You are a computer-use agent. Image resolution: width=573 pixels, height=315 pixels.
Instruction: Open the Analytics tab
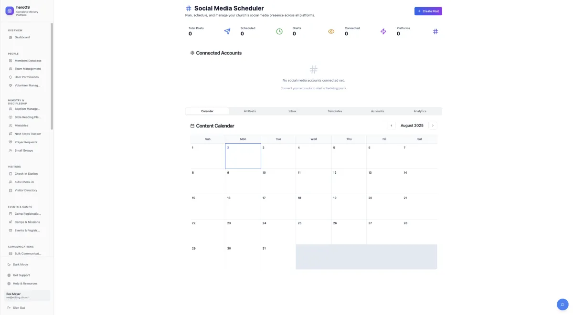click(x=420, y=111)
